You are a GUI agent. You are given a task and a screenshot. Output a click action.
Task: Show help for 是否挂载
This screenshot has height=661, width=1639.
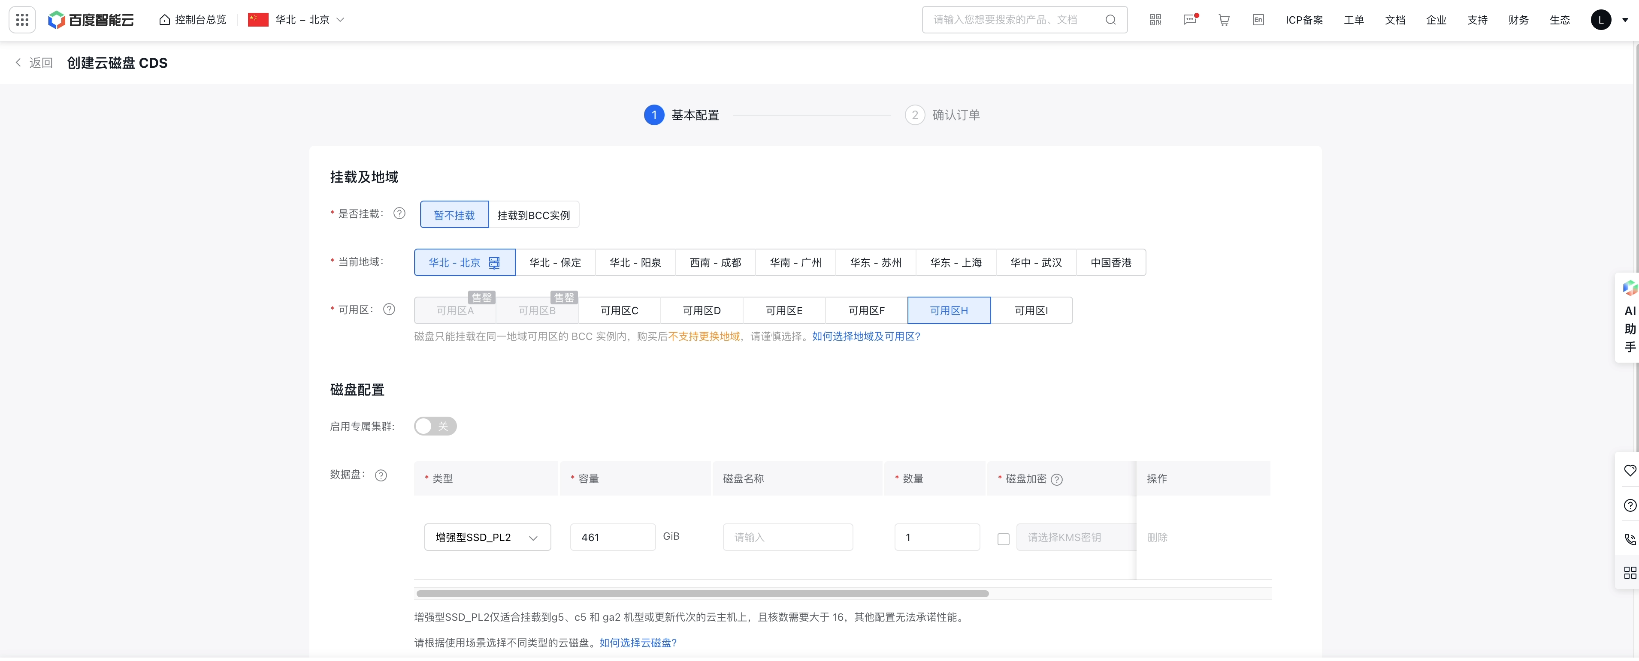coord(399,213)
